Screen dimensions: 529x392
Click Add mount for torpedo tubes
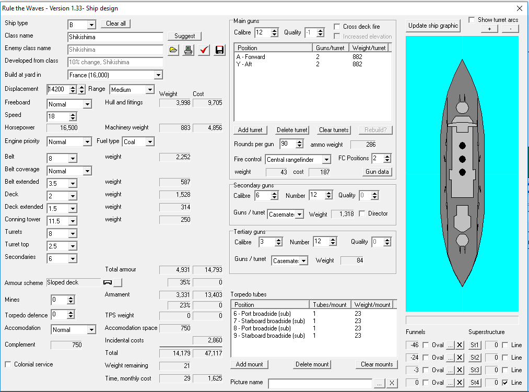click(249, 364)
